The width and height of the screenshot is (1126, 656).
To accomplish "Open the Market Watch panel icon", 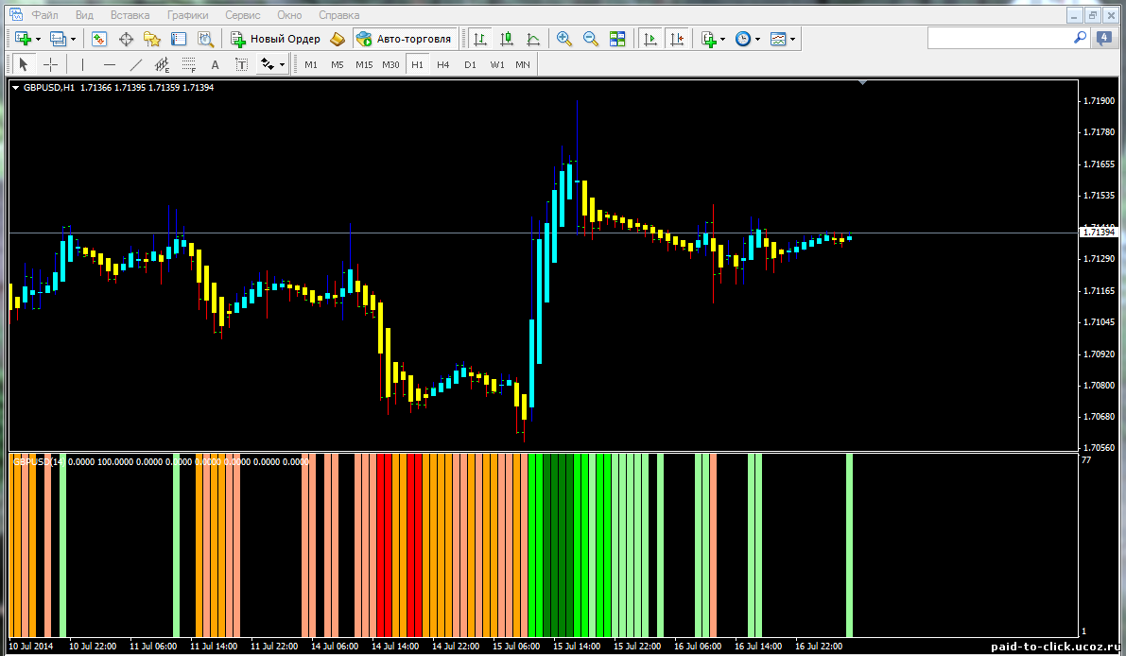I will coord(99,39).
